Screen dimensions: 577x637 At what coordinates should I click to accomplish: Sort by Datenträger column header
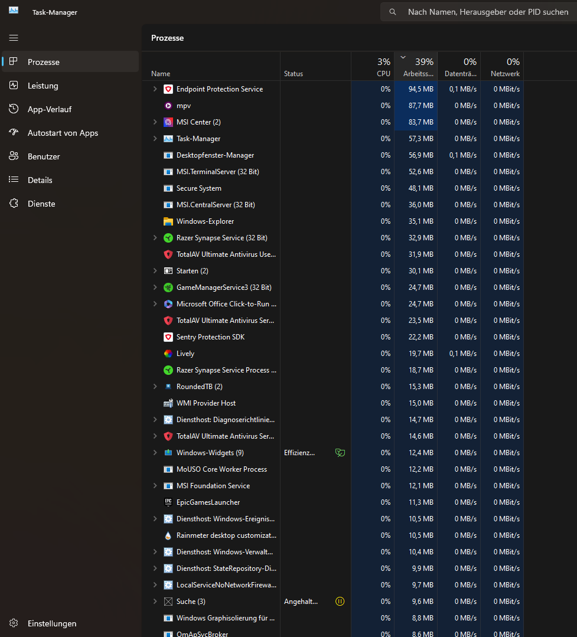[x=459, y=66]
